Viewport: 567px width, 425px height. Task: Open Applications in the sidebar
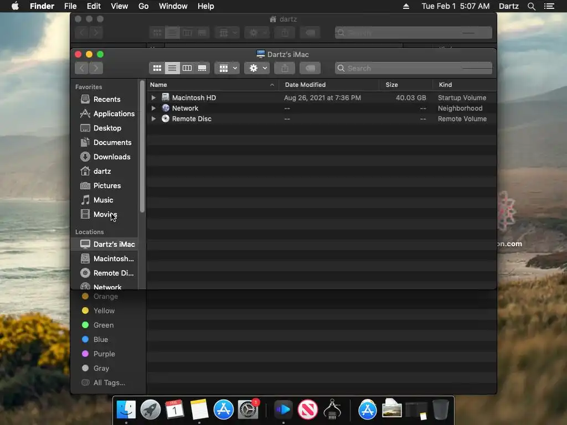(x=105, y=113)
